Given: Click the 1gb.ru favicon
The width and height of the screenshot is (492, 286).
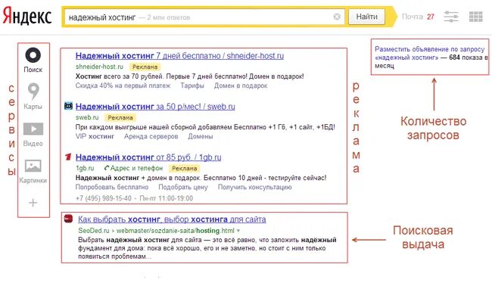Looking at the screenshot, I should coord(68,157).
